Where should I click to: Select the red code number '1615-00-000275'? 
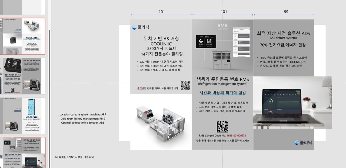[236, 136]
